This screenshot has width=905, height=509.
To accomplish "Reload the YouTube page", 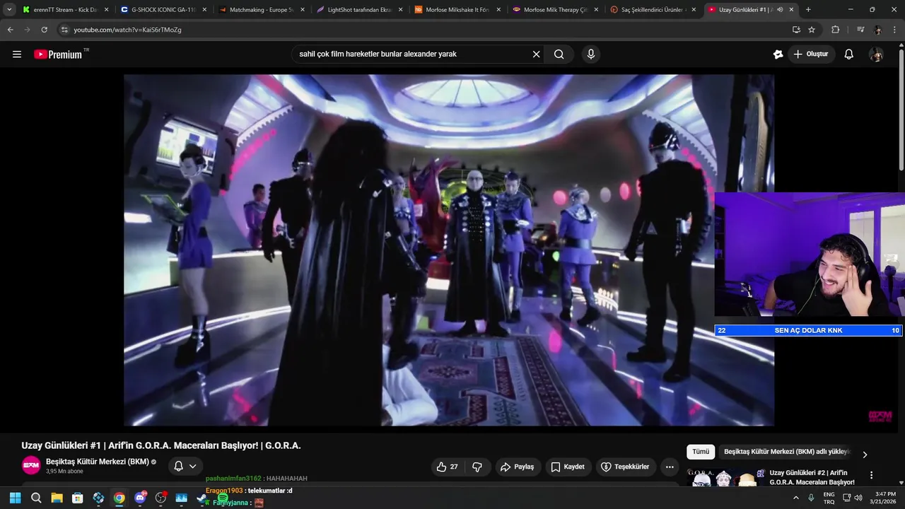I will point(45,30).
